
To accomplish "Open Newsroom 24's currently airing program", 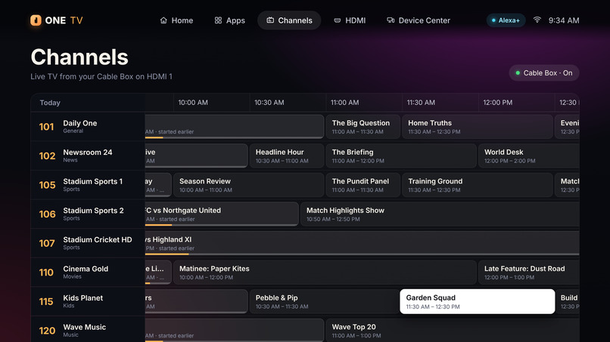I will (x=197, y=156).
